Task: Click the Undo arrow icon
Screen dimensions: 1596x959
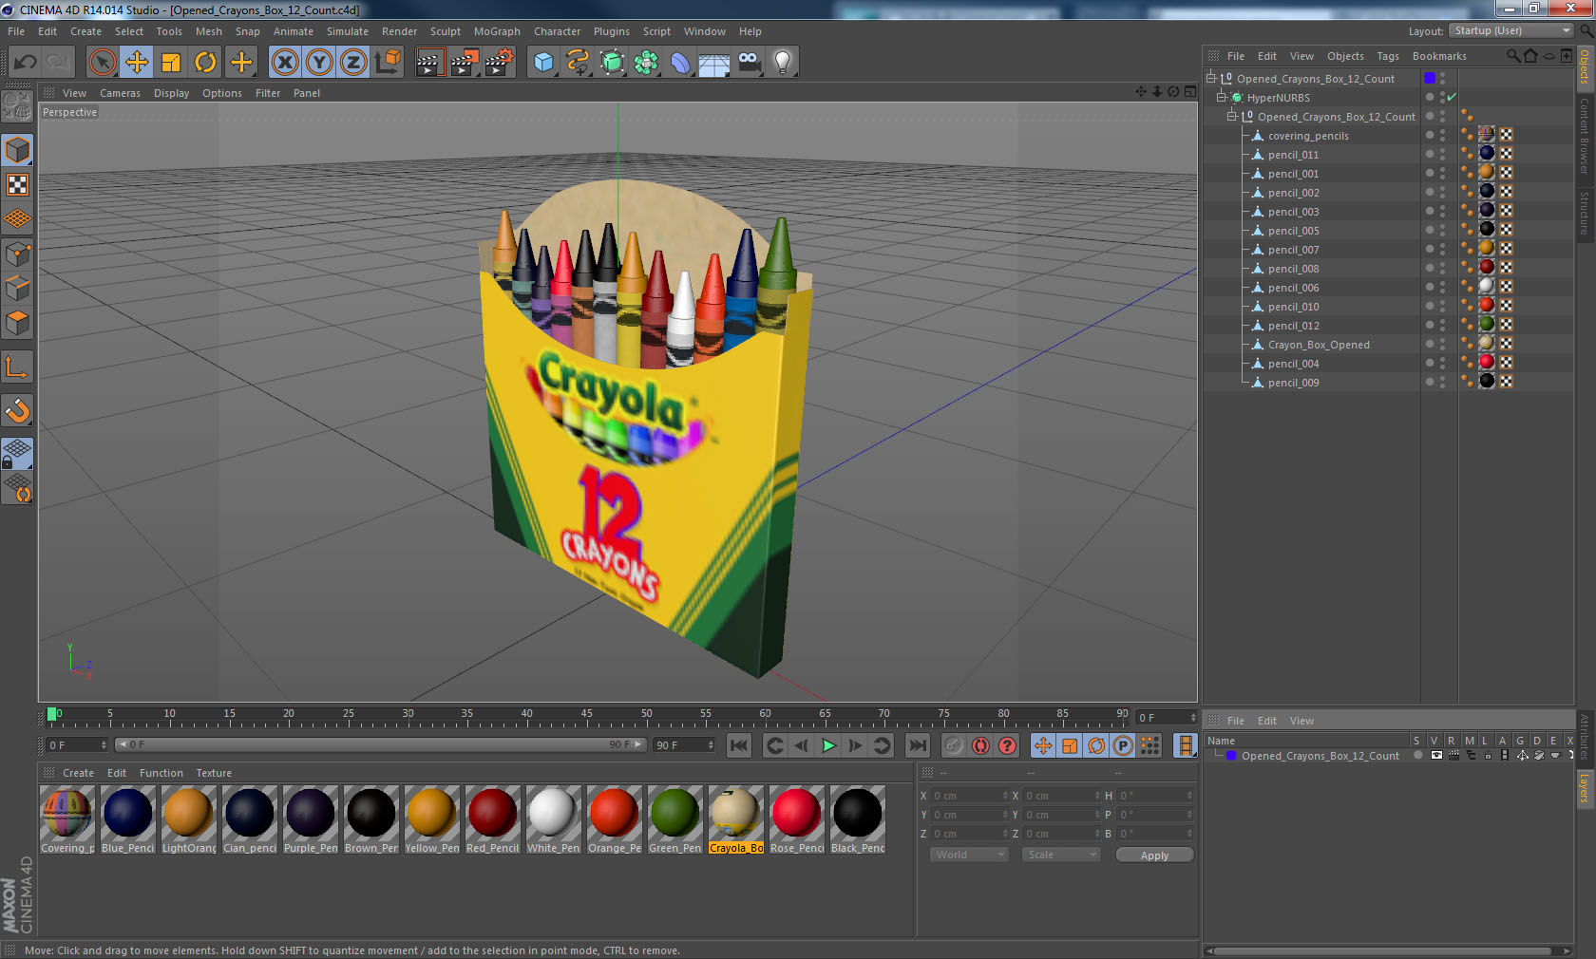Action: [25, 63]
